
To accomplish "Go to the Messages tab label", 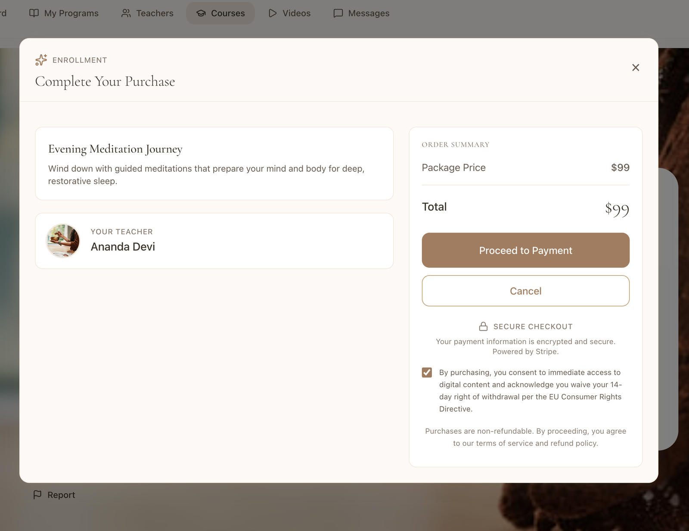I will click(x=369, y=13).
